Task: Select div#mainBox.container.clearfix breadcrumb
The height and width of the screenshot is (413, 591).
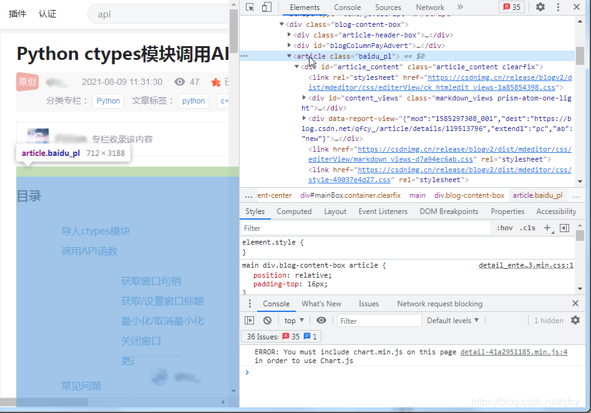Action: 350,195
